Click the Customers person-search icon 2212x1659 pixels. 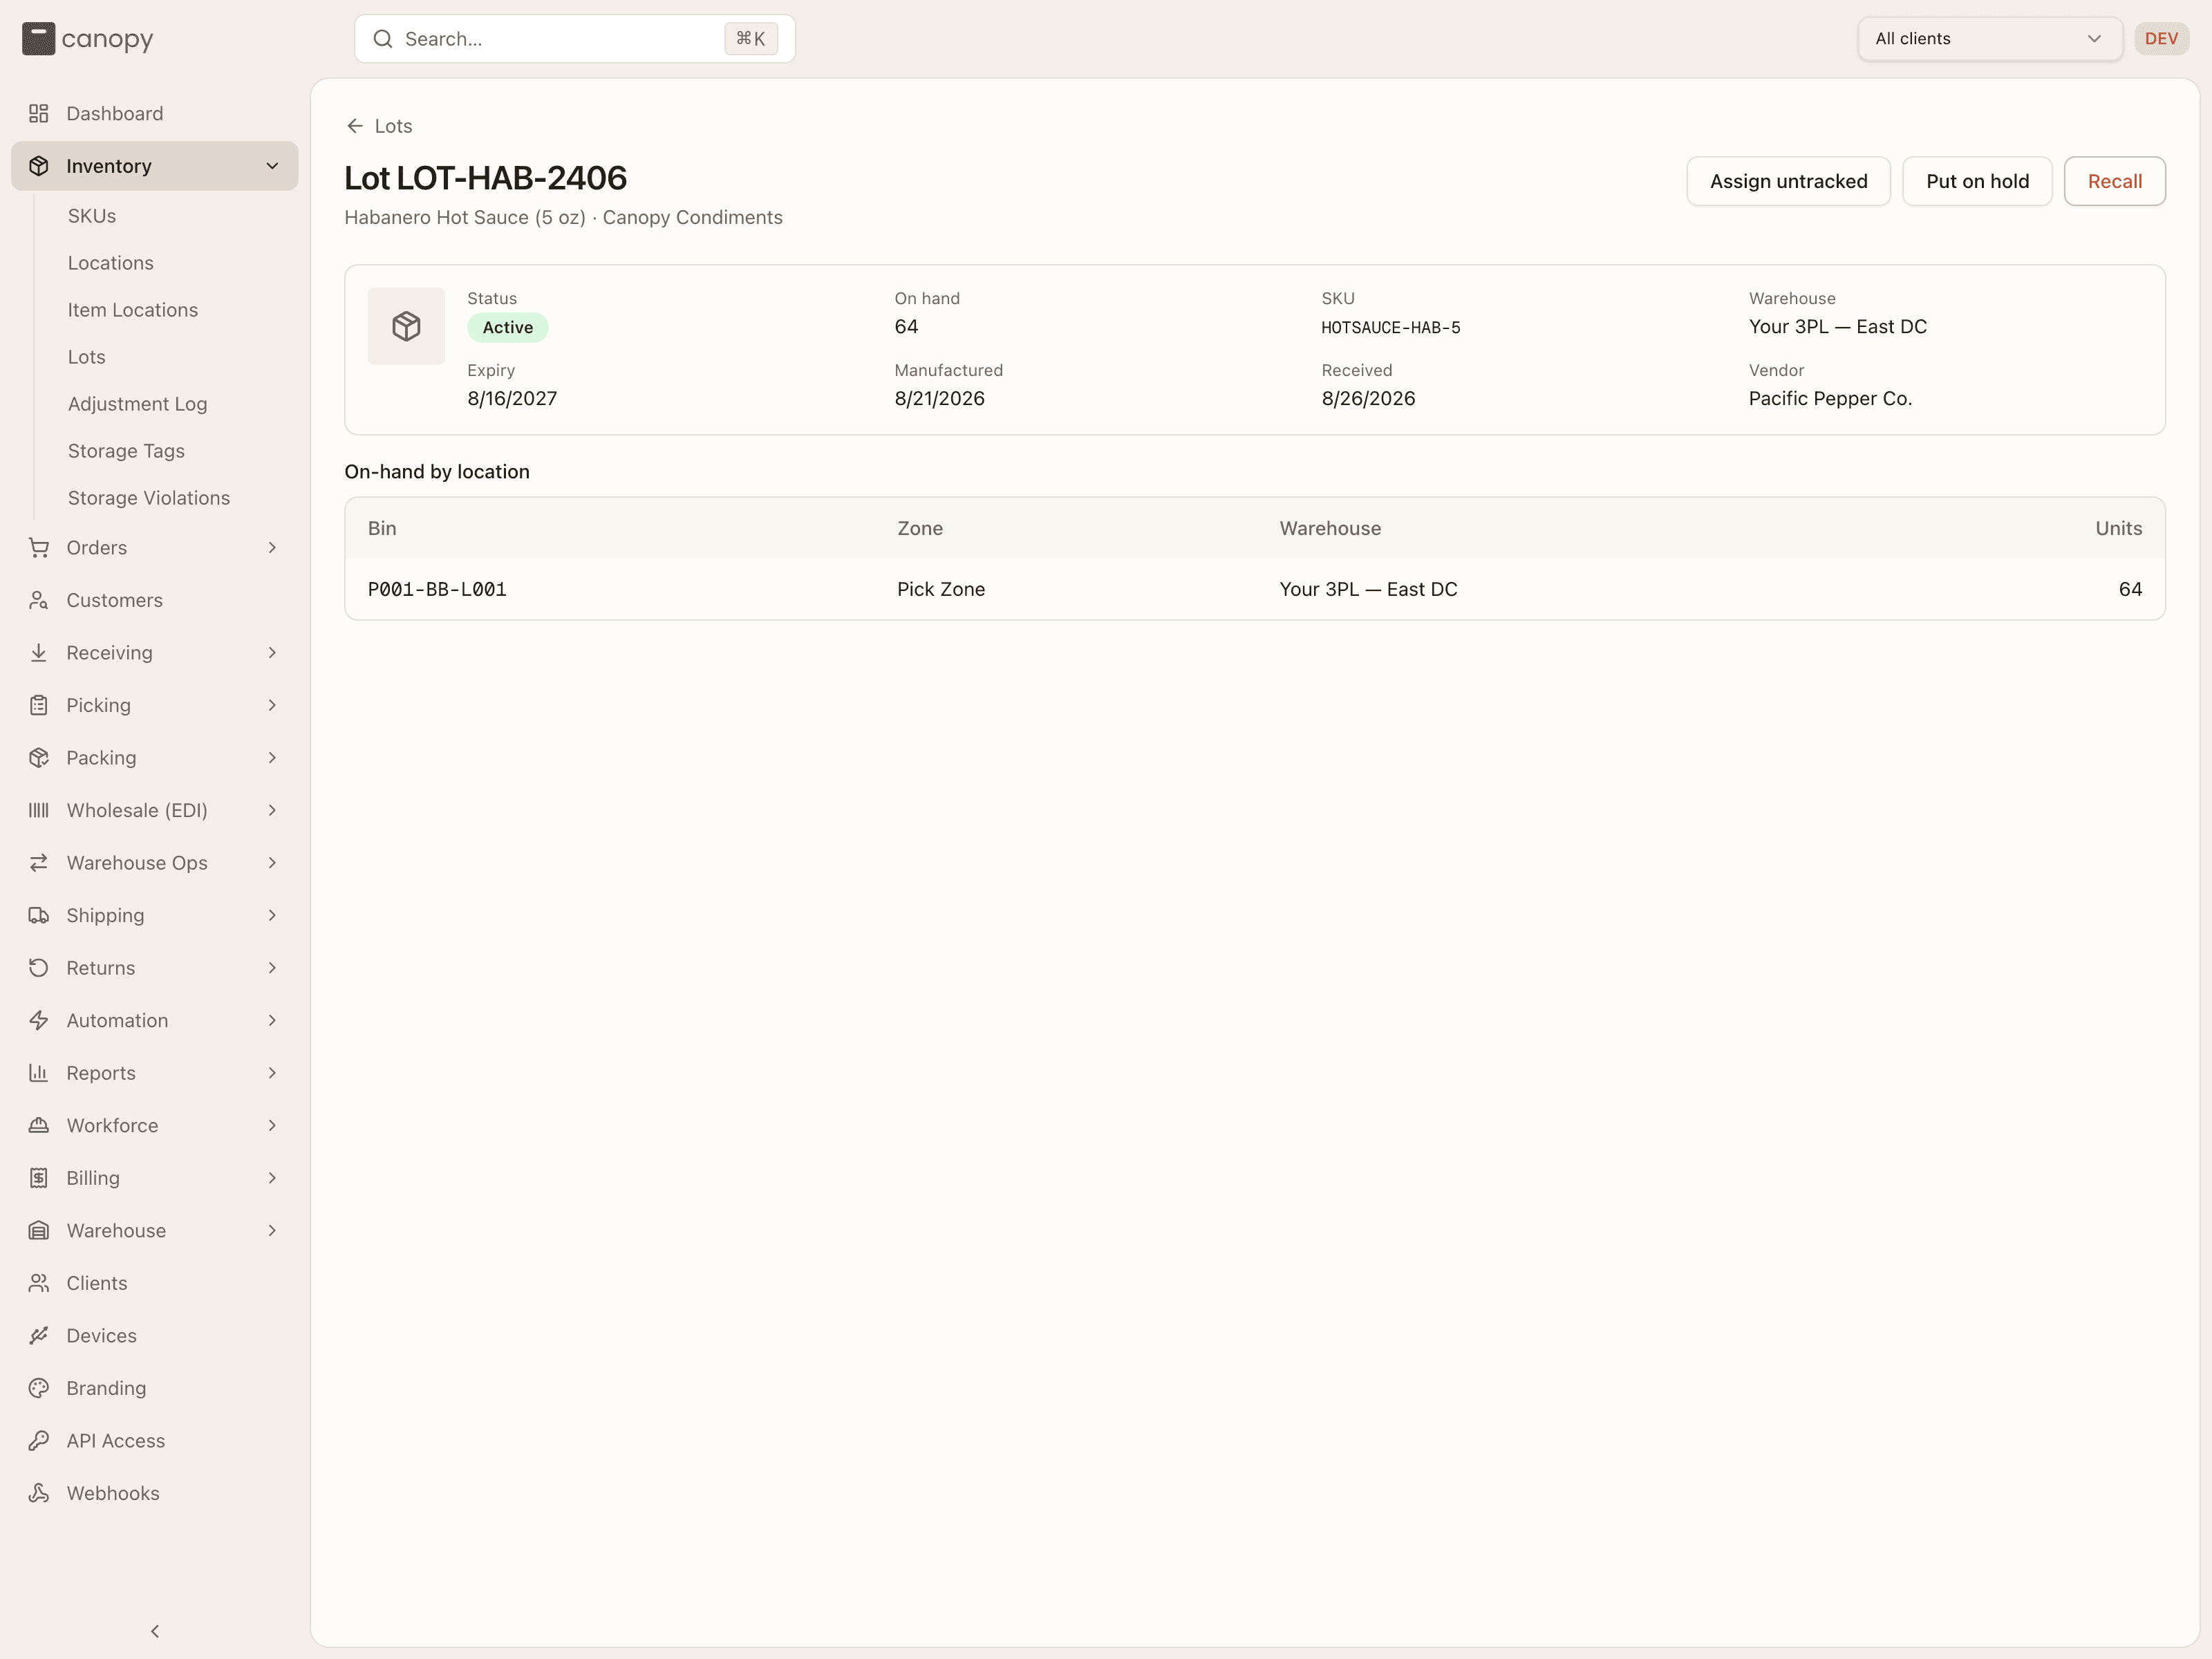39,600
